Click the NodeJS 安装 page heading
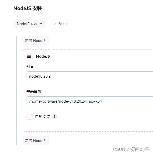The height and width of the screenshot is (154, 153). tap(28, 8)
